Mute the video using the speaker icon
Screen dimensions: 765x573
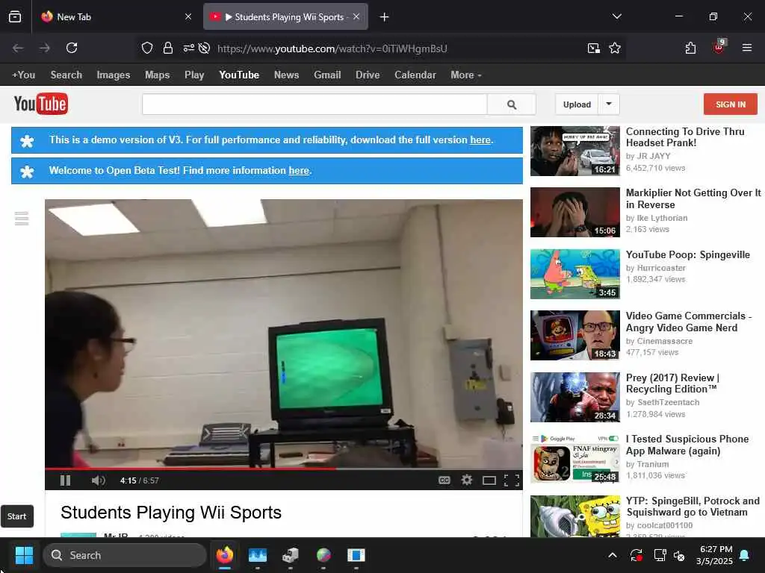point(98,480)
